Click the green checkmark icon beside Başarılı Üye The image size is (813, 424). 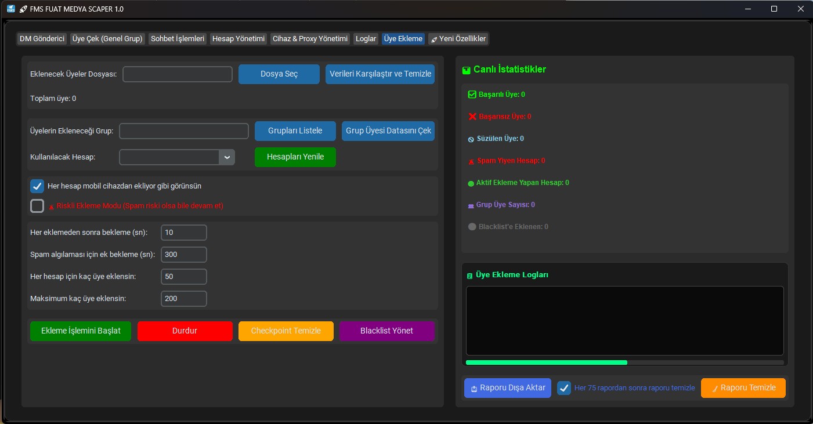click(x=472, y=95)
